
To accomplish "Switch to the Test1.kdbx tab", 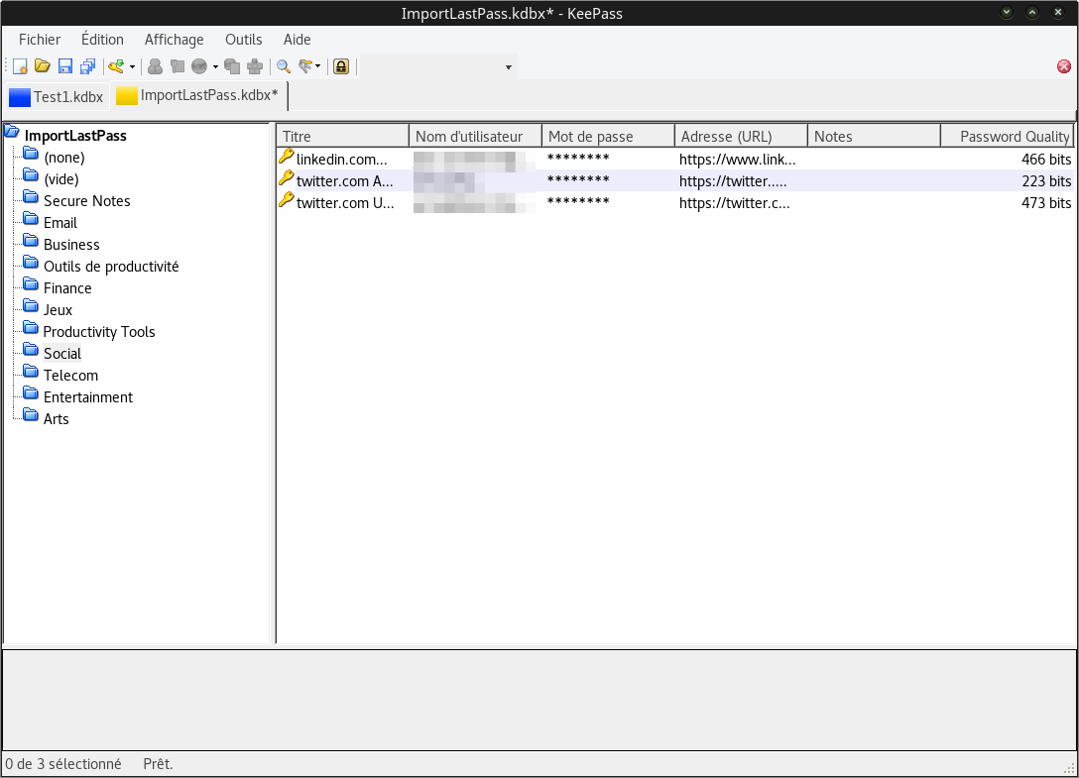I will click(57, 96).
